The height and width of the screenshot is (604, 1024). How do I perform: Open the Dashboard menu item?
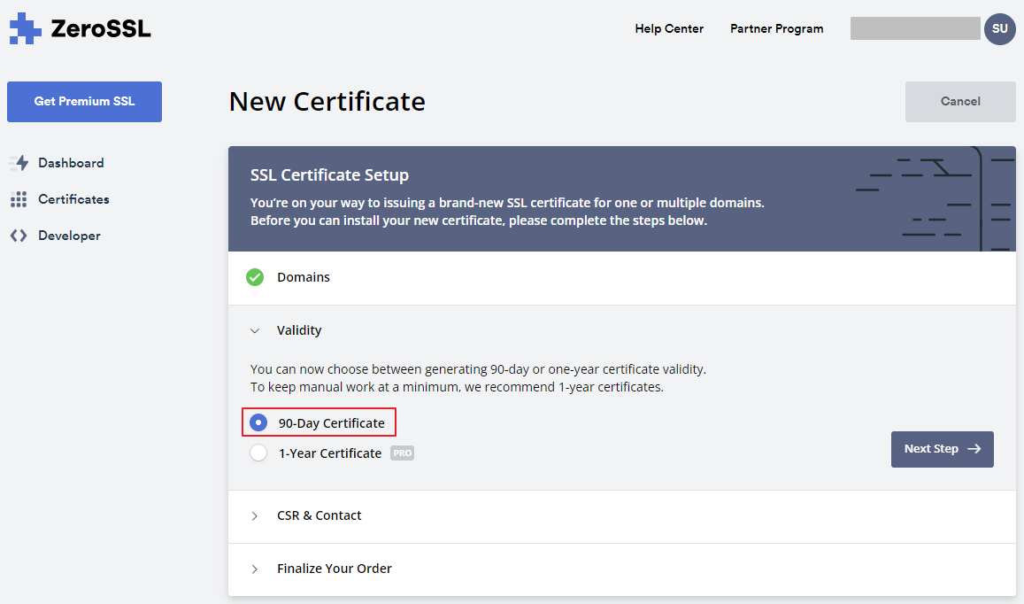57,163
